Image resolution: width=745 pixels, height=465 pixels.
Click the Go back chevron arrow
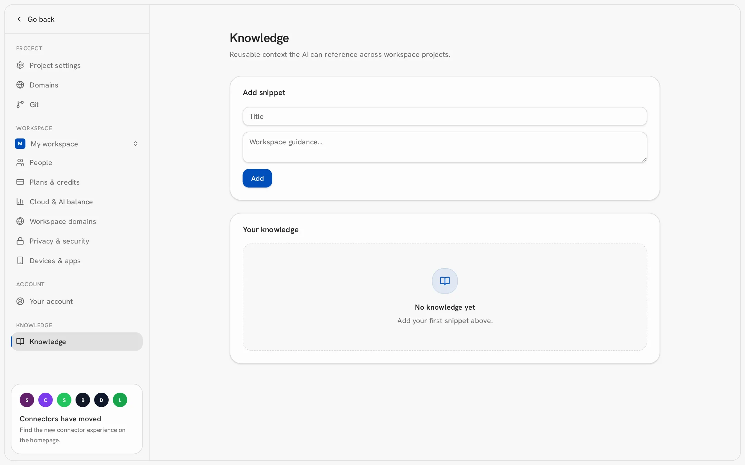coord(19,19)
